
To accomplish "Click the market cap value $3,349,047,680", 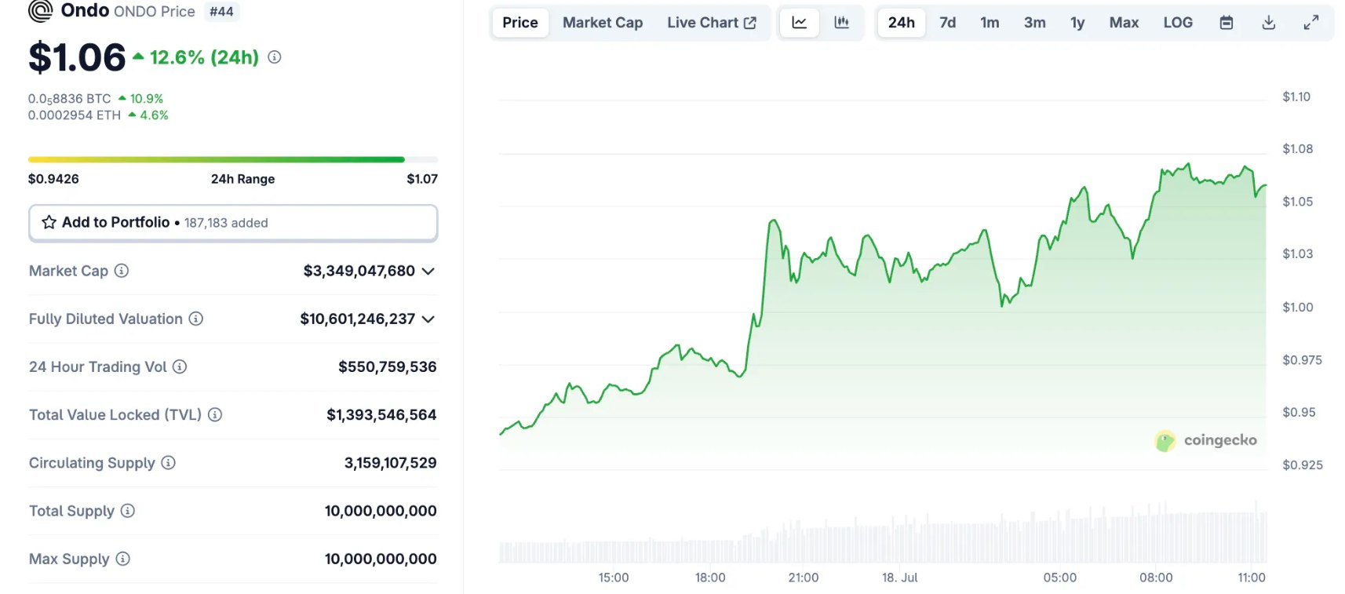I will (359, 271).
